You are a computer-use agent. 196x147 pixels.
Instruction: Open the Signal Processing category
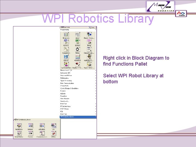click(x=78, y=81)
